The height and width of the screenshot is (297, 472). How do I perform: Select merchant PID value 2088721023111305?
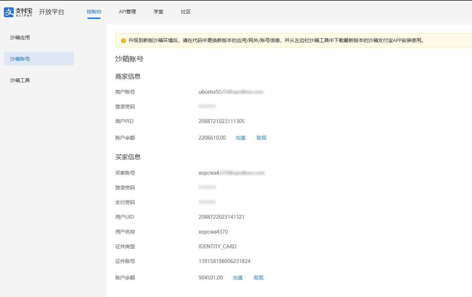click(x=221, y=121)
